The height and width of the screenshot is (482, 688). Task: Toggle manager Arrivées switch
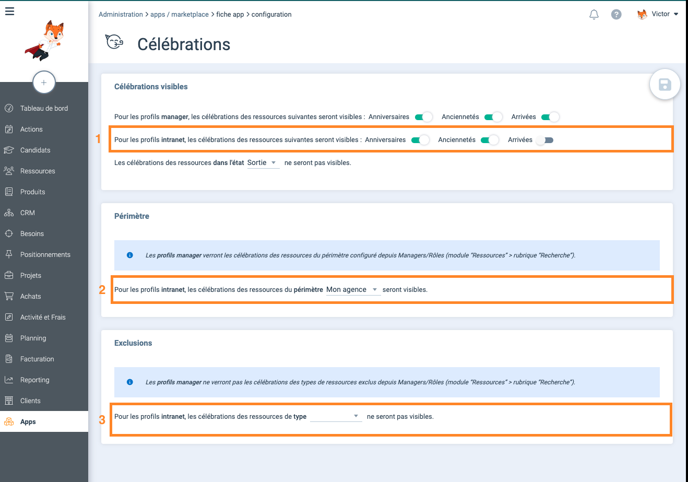[550, 117]
